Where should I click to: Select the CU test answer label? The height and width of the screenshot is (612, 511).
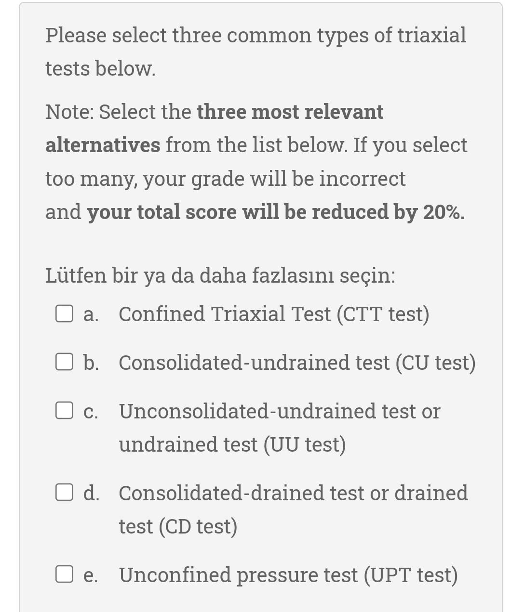(x=297, y=363)
